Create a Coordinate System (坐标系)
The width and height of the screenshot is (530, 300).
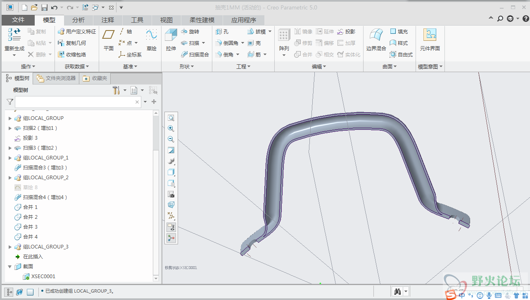130,54
